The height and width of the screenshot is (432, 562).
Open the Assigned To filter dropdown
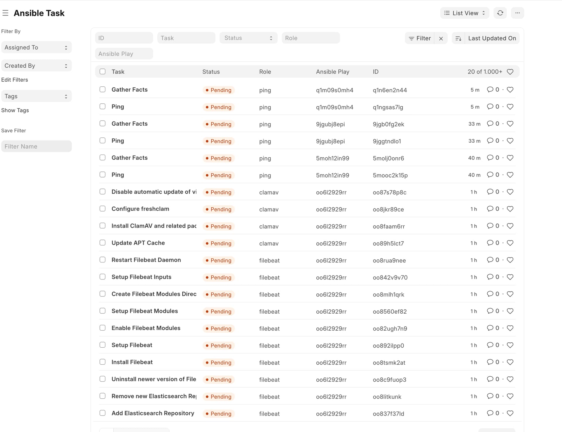pos(36,47)
